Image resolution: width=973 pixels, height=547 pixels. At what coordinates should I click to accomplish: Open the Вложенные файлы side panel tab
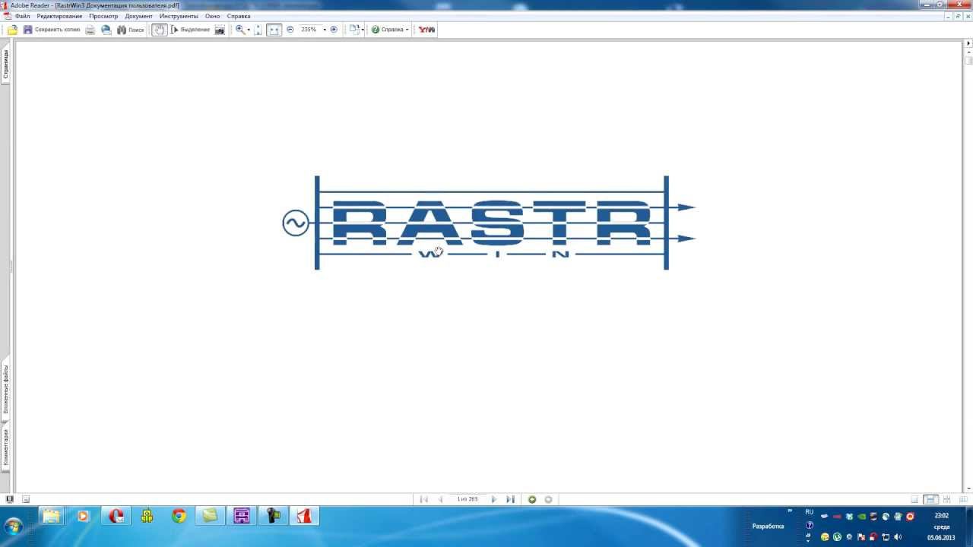(x=5, y=389)
